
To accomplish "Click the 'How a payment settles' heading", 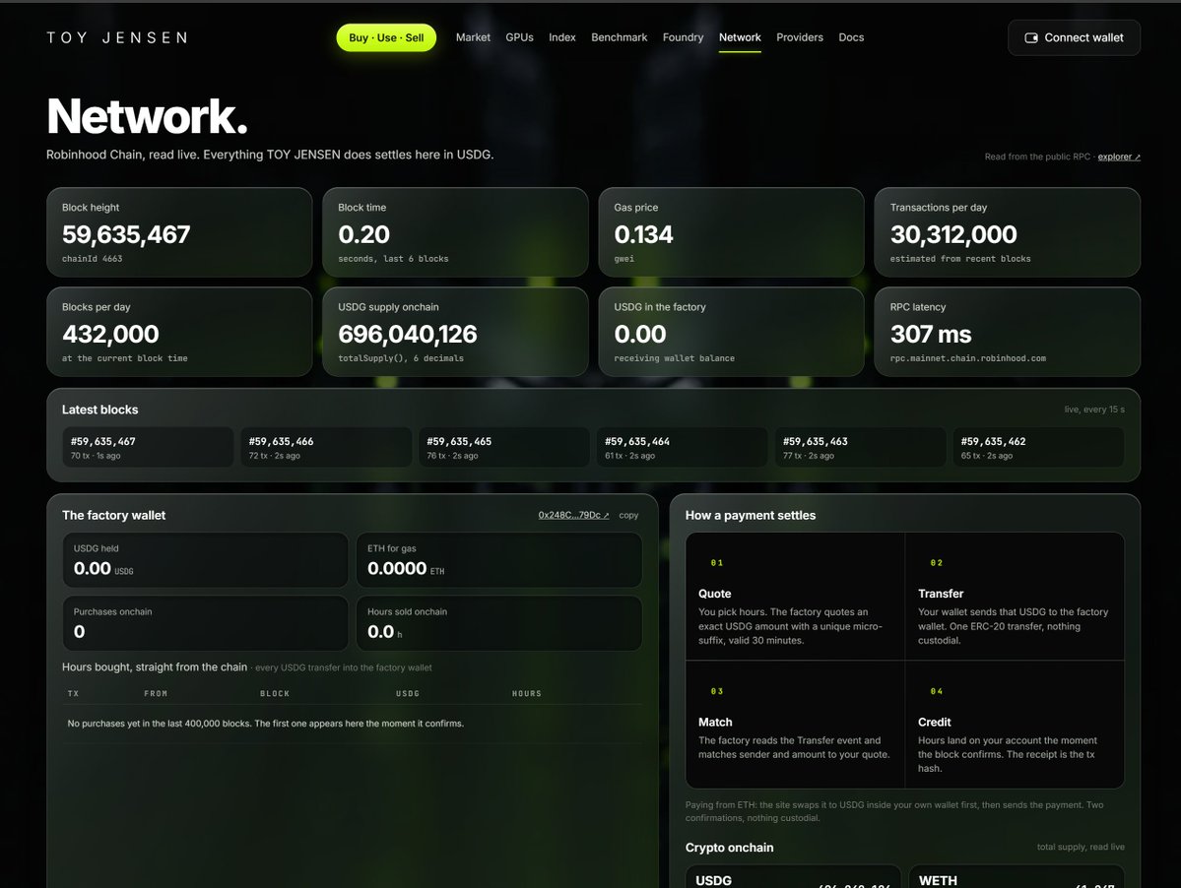I will click(x=751, y=516).
